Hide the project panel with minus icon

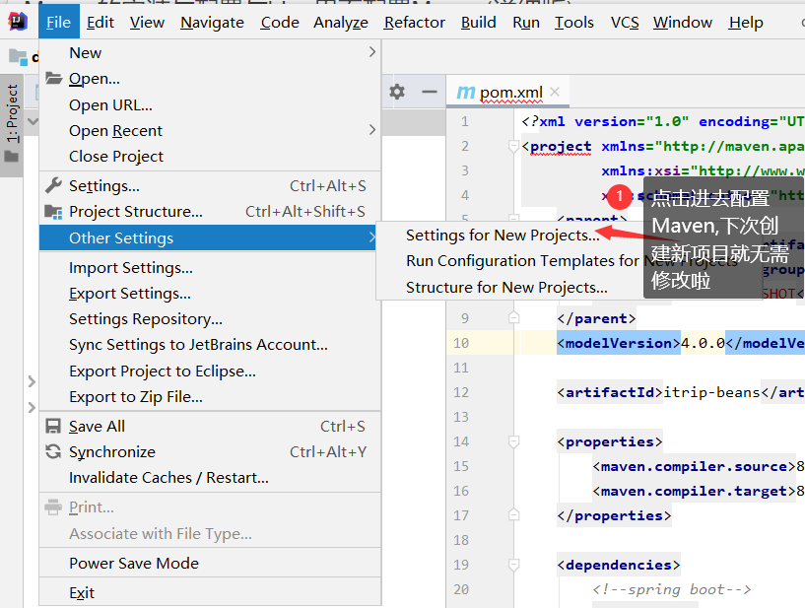[x=429, y=92]
